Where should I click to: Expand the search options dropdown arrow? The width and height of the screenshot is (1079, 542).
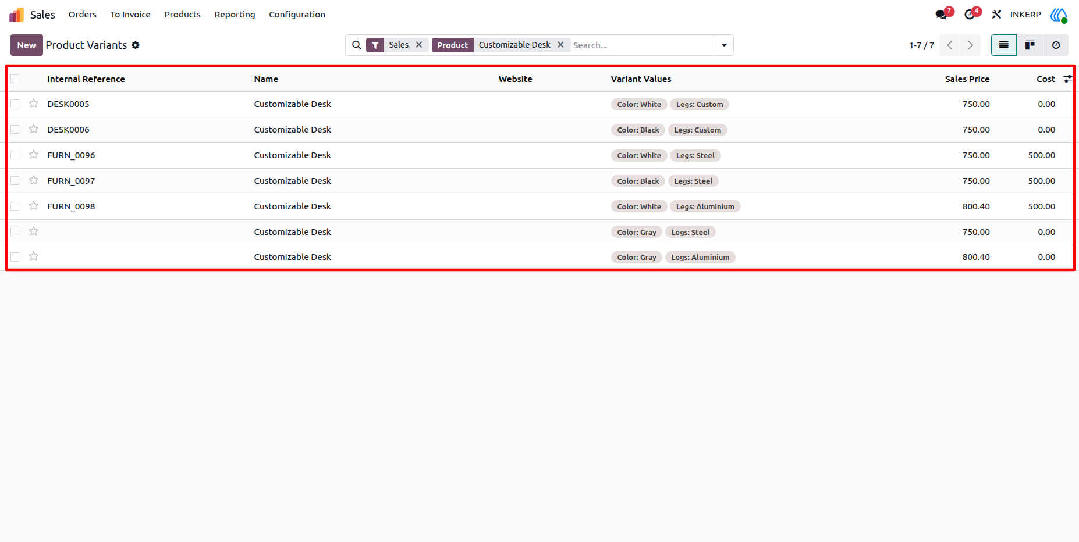724,45
